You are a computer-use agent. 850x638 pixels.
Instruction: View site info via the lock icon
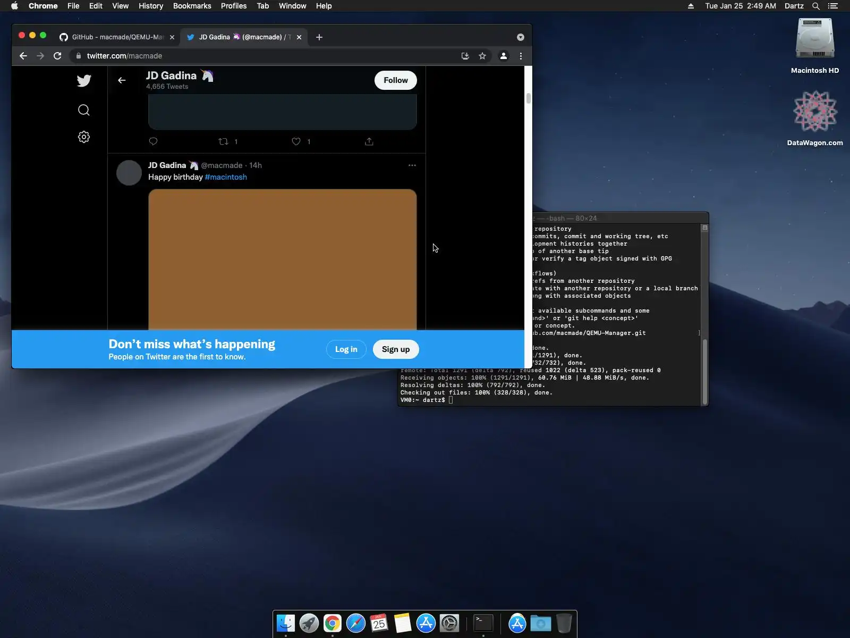pos(79,56)
